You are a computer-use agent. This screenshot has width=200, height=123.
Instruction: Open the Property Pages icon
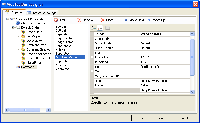108,27
